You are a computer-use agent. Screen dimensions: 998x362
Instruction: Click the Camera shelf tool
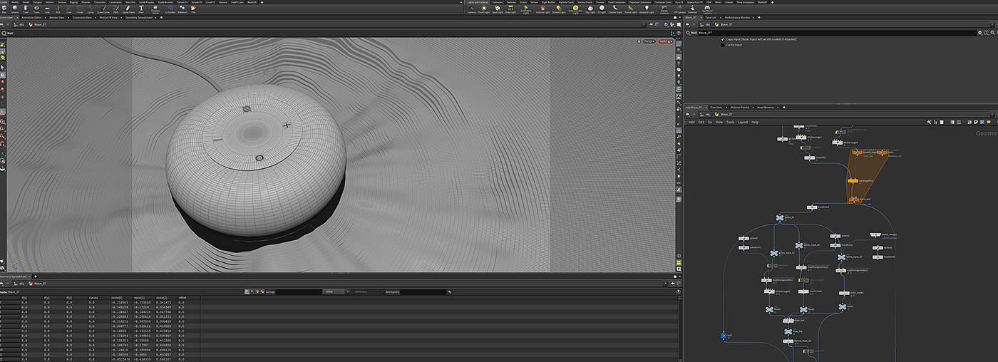click(471, 9)
